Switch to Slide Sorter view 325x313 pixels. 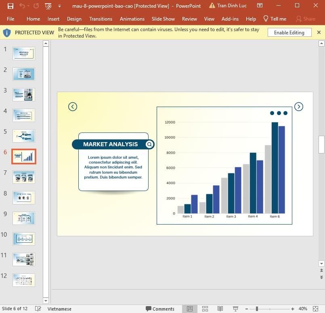pyautogui.click(x=205, y=309)
